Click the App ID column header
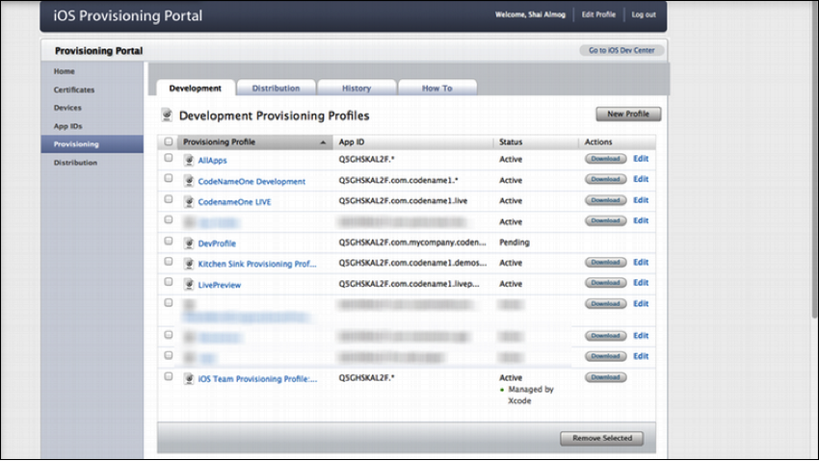Image resolution: width=819 pixels, height=461 pixels. pyautogui.click(x=352, y=141)
